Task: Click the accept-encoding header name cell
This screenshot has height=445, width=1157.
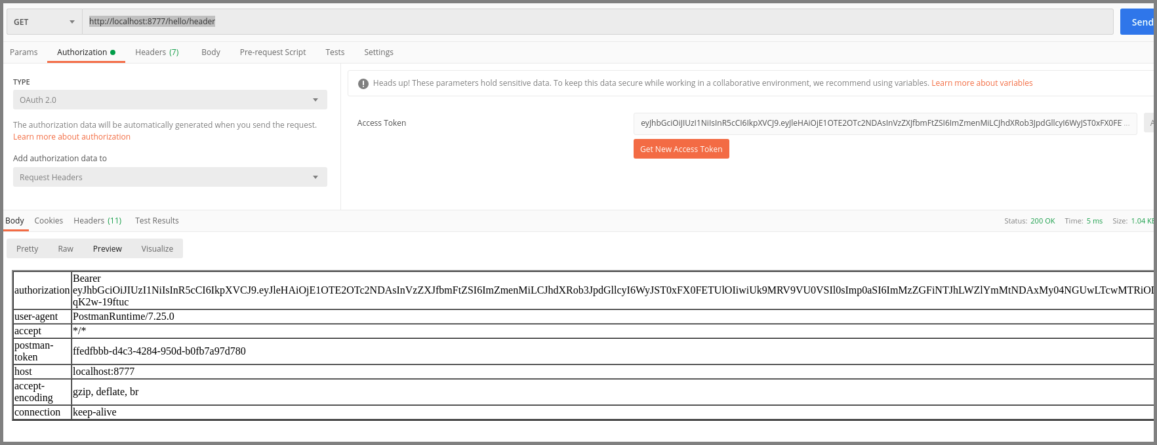Action: (x=42, y=392)
